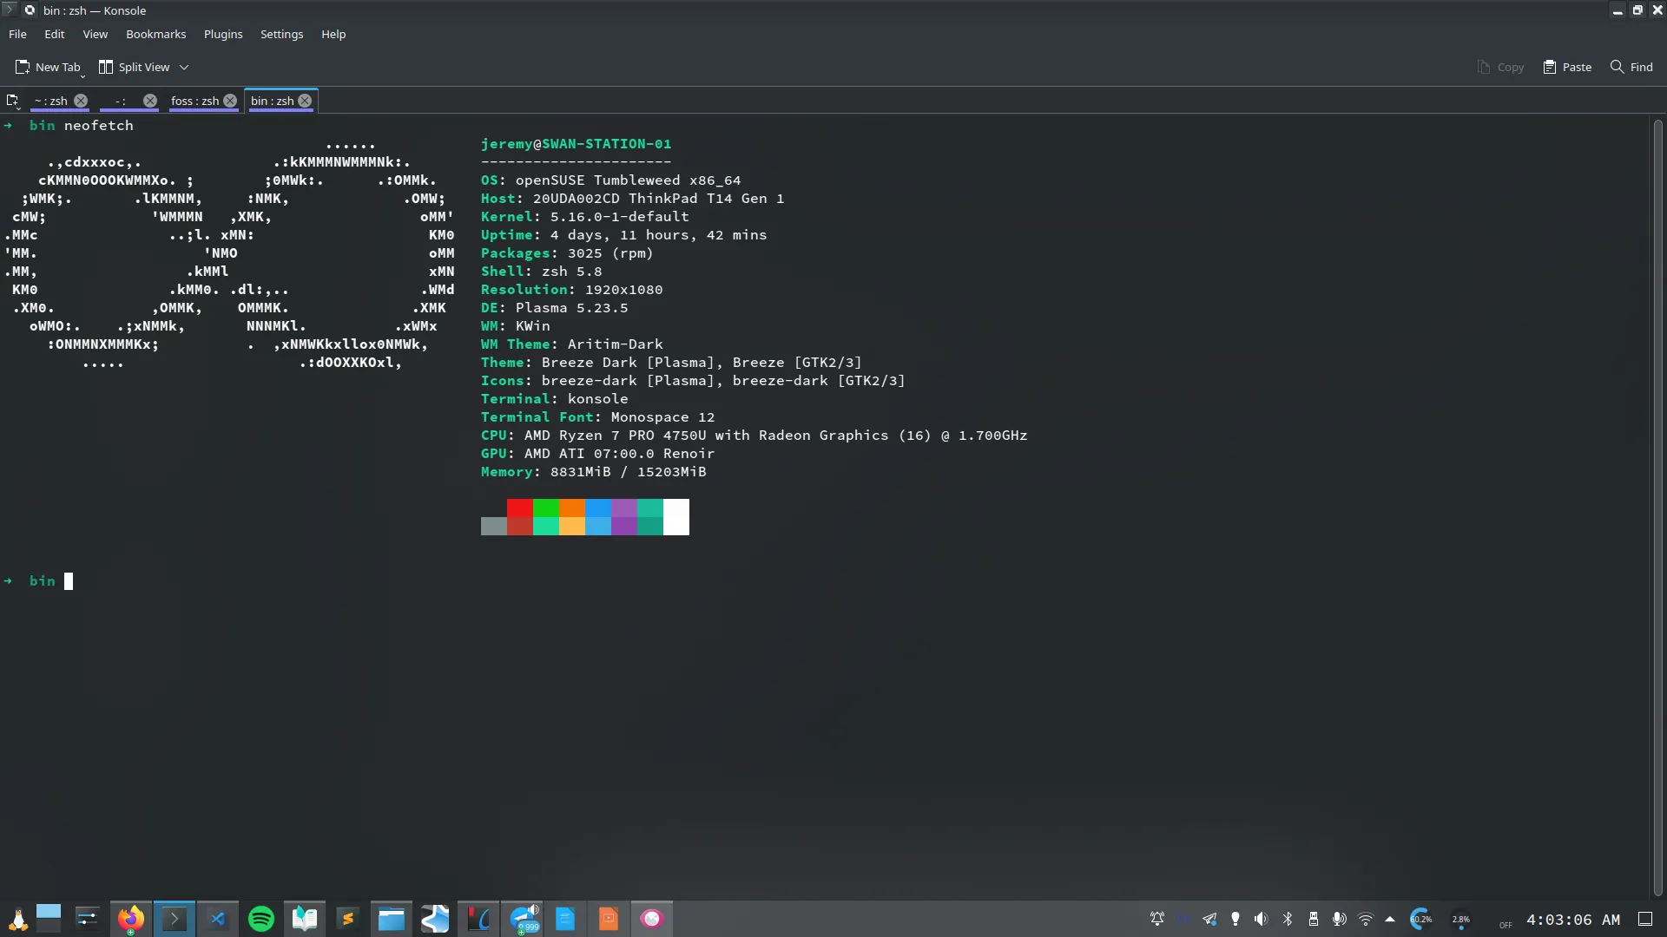The width and height of the screenshot is (1667, 937).
Task: Open the Plugins menu in menubar
Action: pos(223,35)
